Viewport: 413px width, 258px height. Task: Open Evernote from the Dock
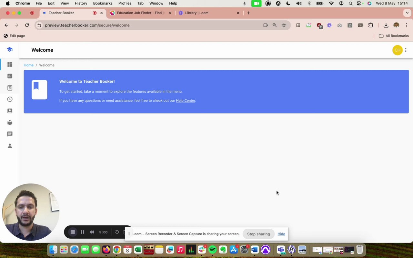[x=223, y=250]
